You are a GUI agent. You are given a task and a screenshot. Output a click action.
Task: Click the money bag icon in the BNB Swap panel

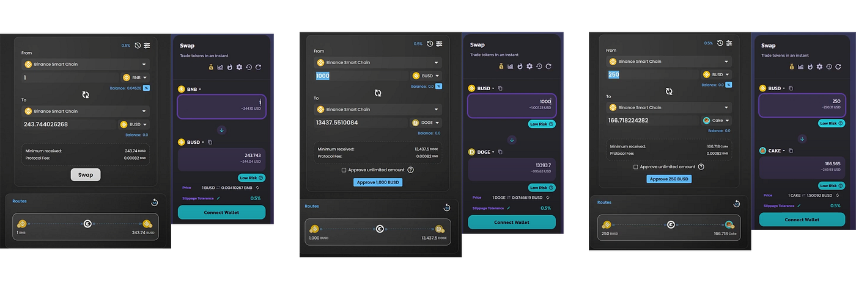(x=211, y=67)
